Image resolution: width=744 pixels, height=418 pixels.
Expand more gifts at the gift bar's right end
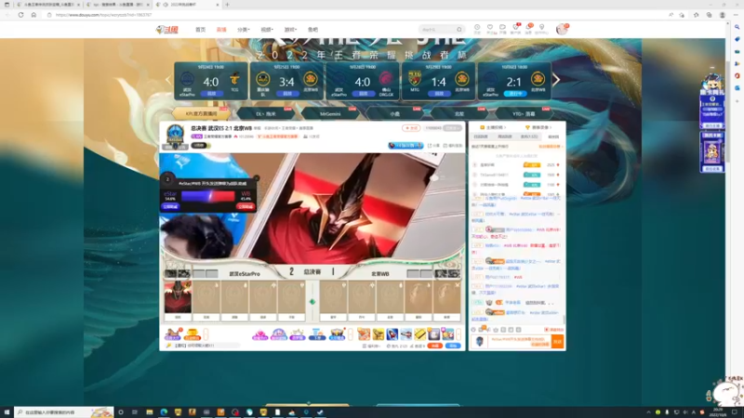click(x=458, y=334)
